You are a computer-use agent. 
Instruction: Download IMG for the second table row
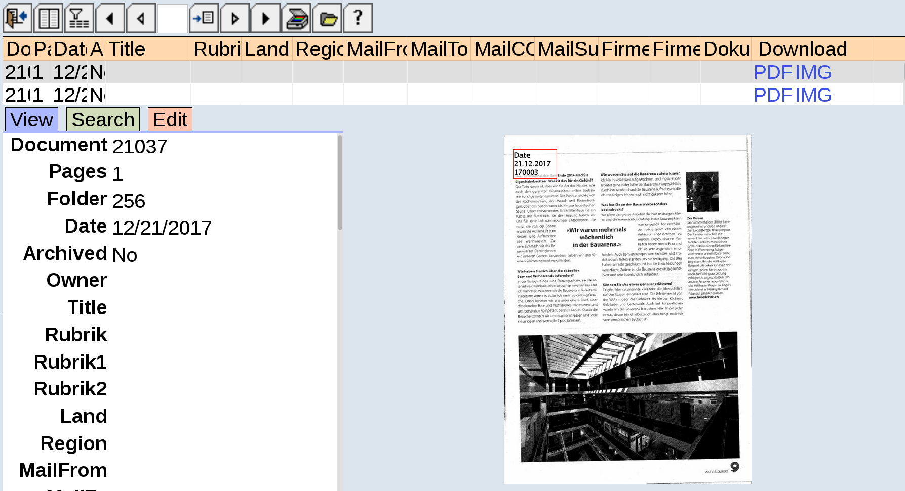[813, 95]
